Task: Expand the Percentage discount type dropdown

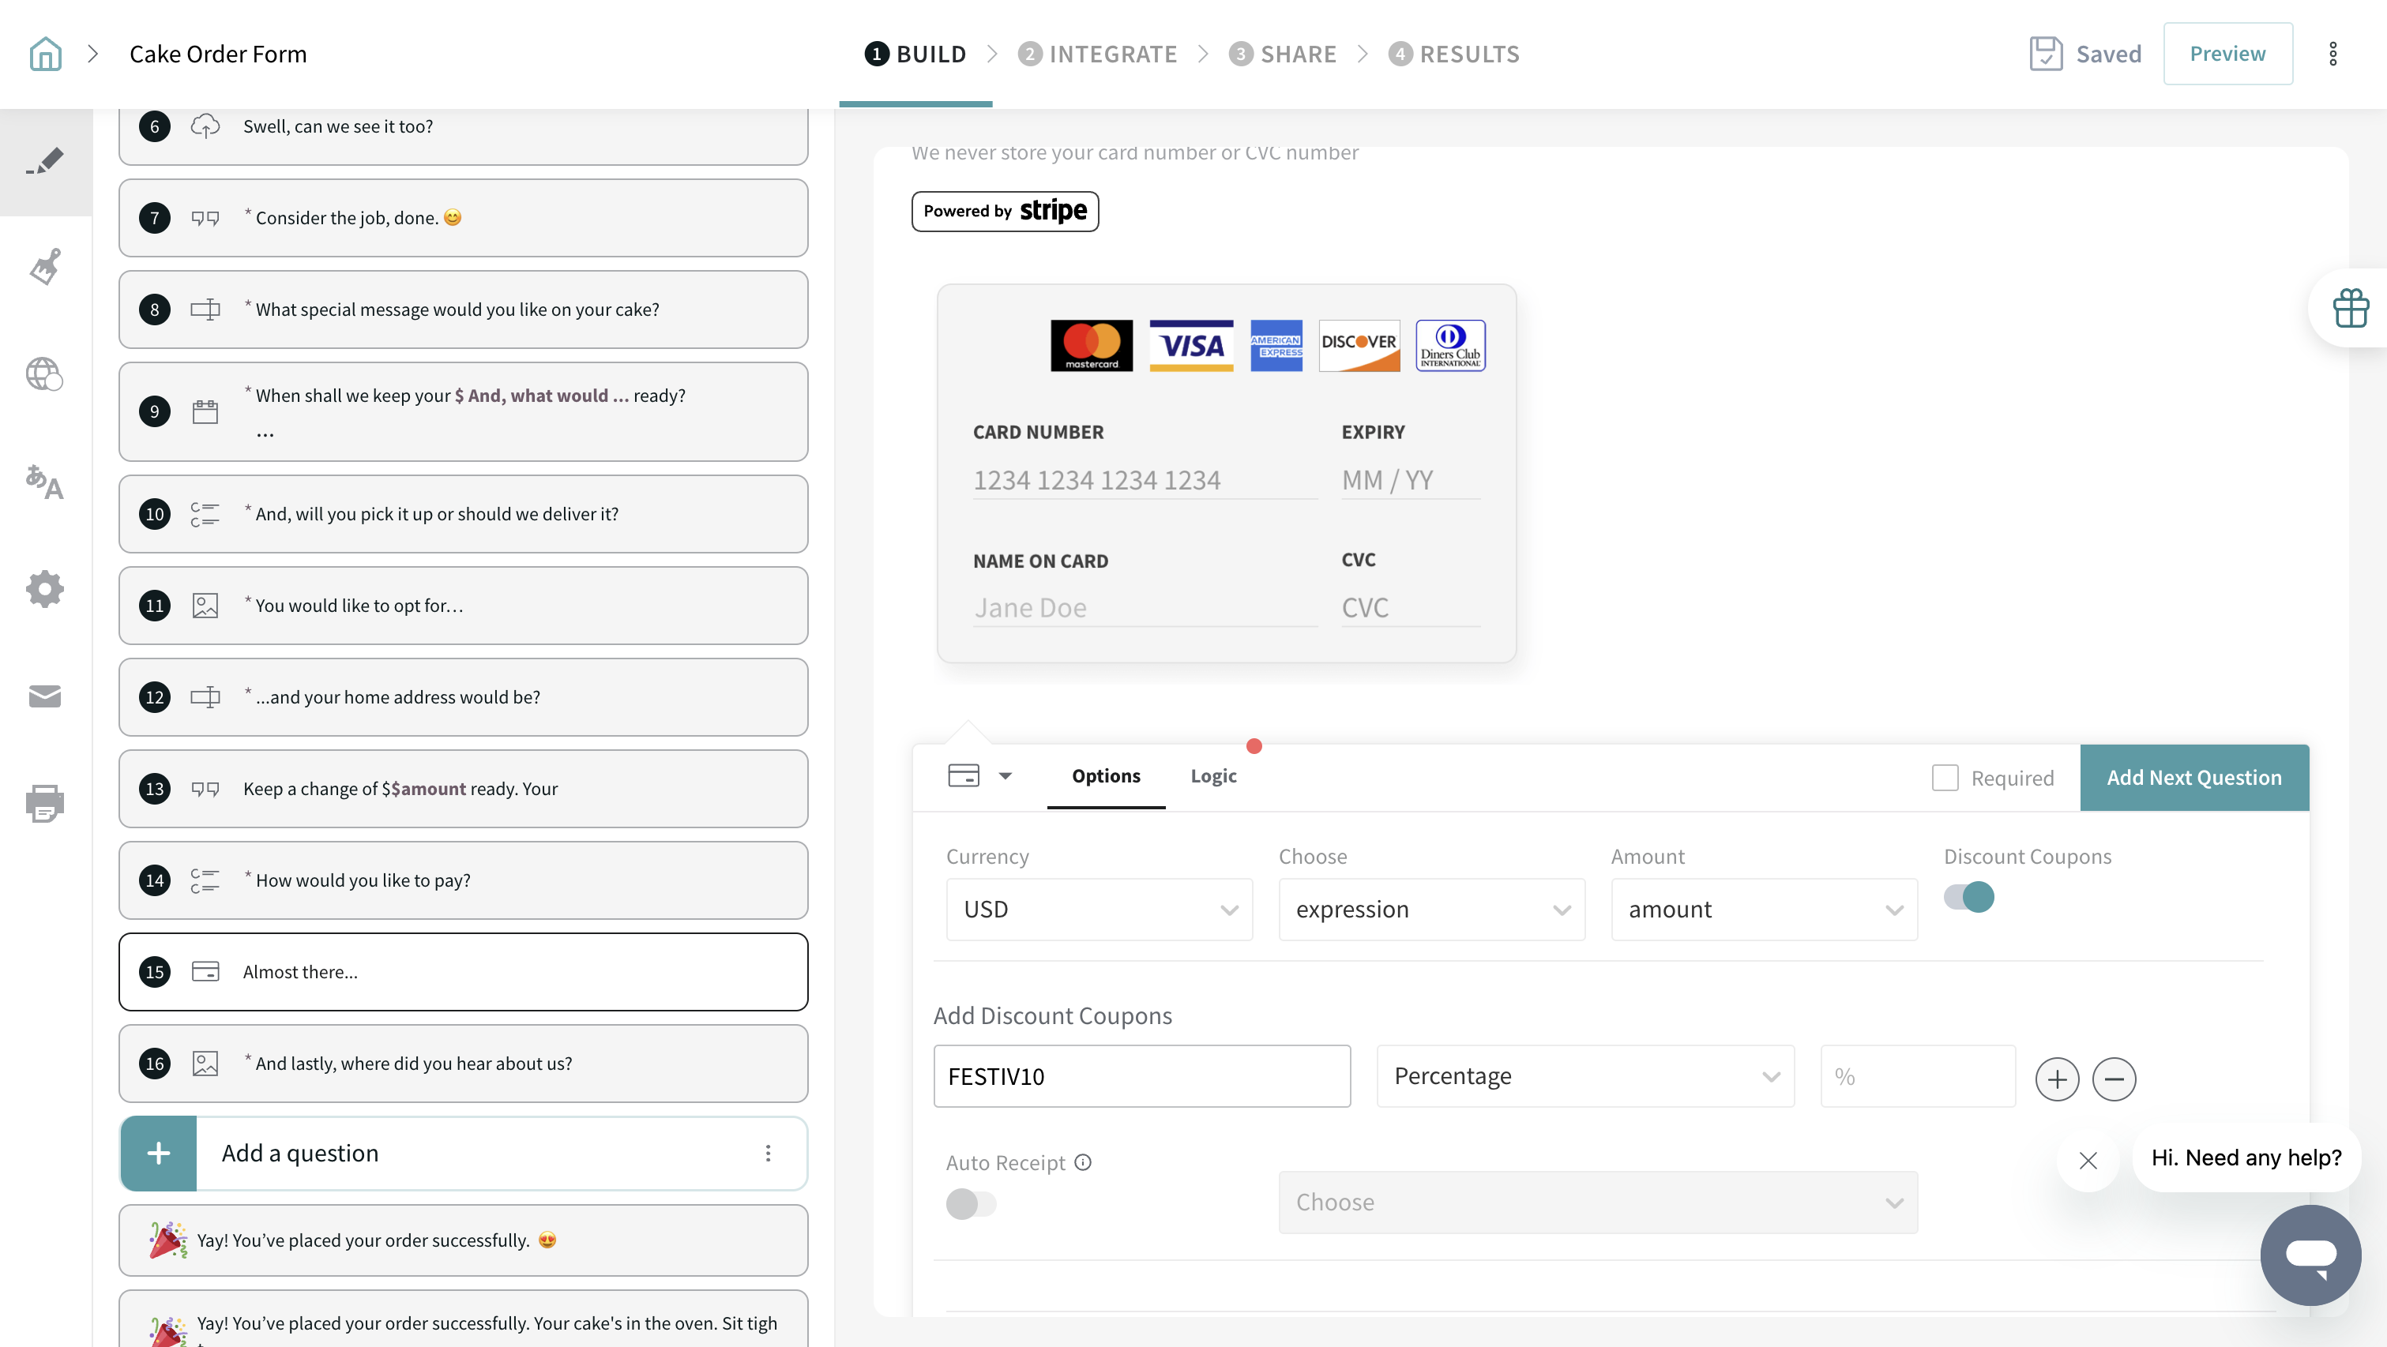Action: 1584,1076
